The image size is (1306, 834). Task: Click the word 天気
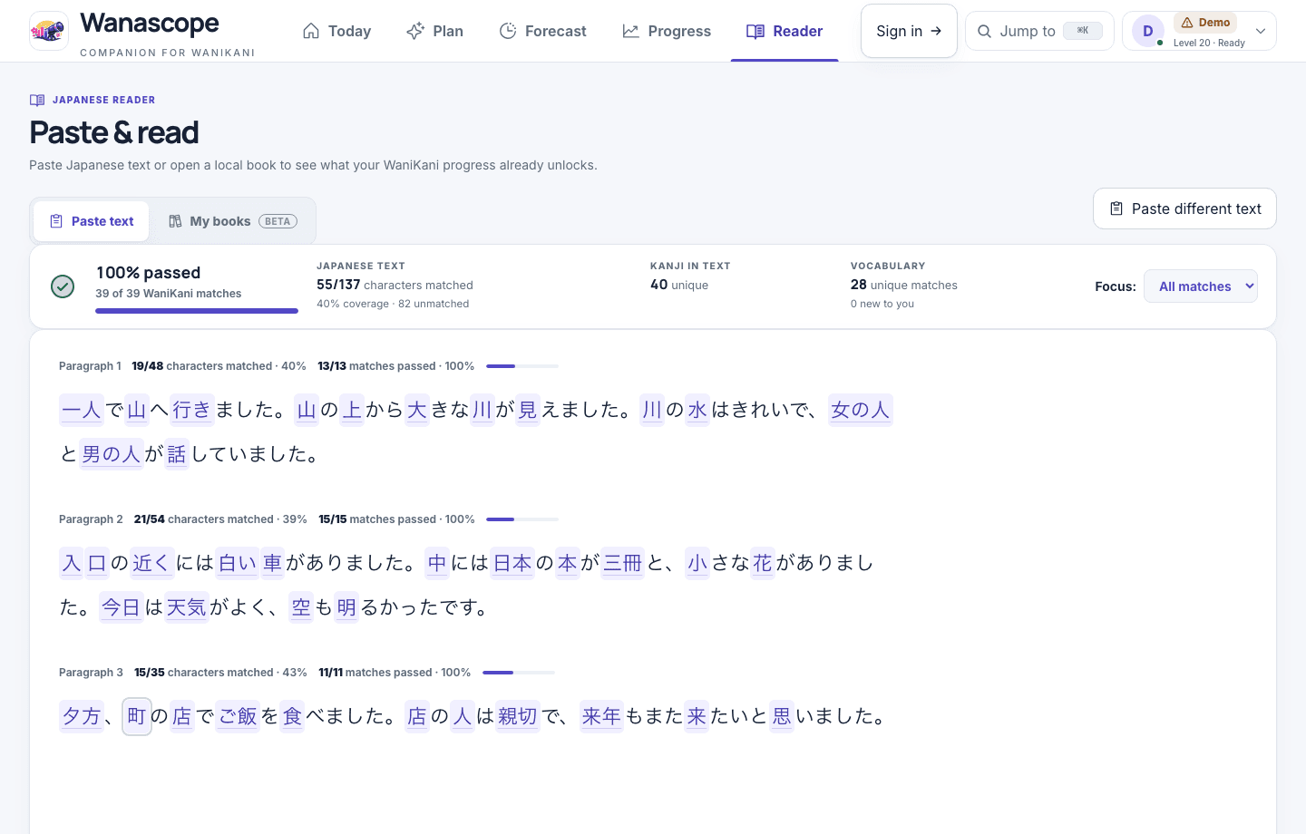coord(186,607)
